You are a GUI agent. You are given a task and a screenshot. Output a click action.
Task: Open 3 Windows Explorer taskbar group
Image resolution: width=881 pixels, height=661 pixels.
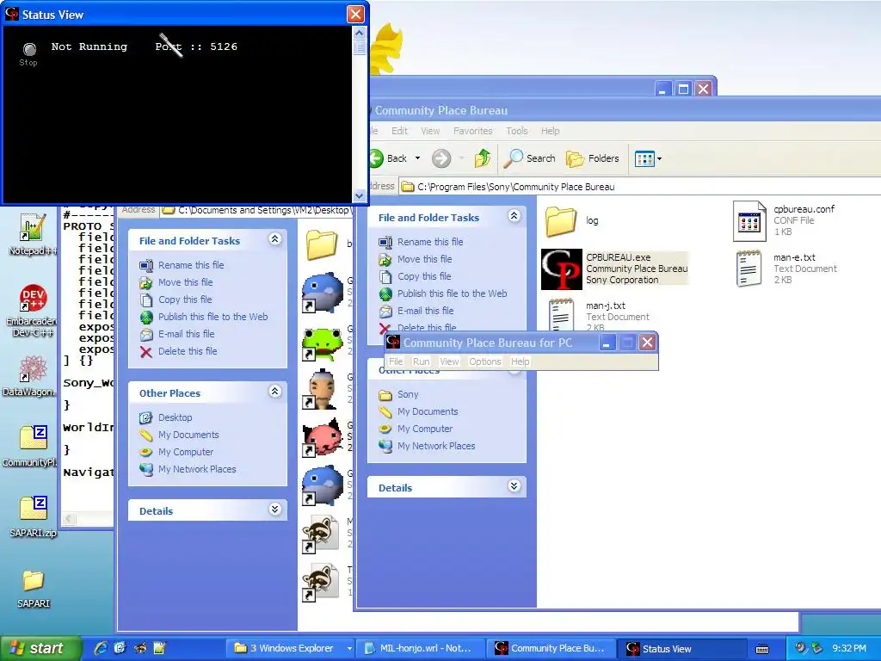point(293,649)
